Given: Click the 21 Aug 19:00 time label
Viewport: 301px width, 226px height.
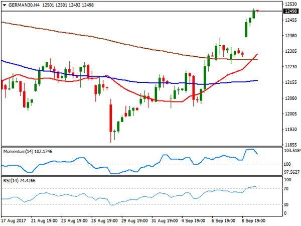Looking at the screenshot, I should pos(44,220).
